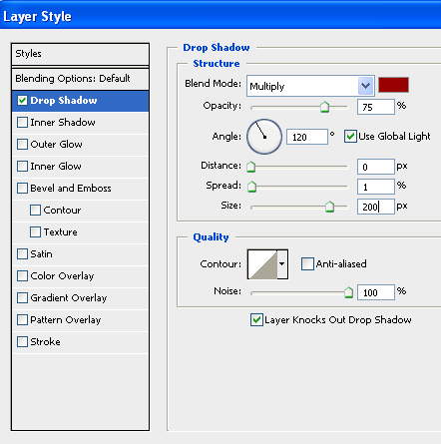The height and width of the screenshot is (444, 441).
Task: Uncheck the Drop Shadow checkbox
Action: tap(22, 101)
